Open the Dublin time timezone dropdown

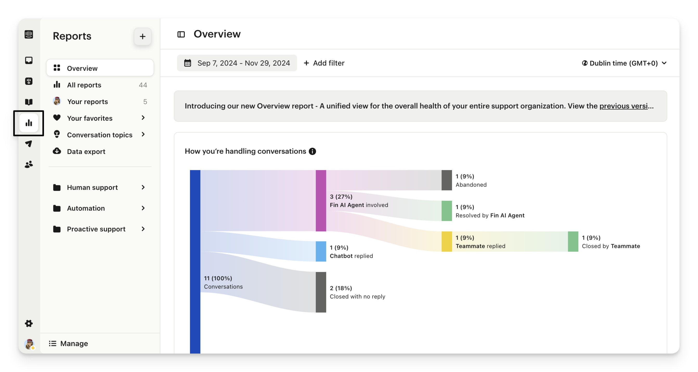624,63
